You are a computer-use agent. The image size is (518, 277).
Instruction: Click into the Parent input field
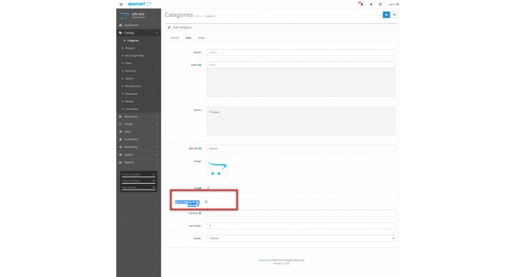pyautogui.click(x=301, y=52)
